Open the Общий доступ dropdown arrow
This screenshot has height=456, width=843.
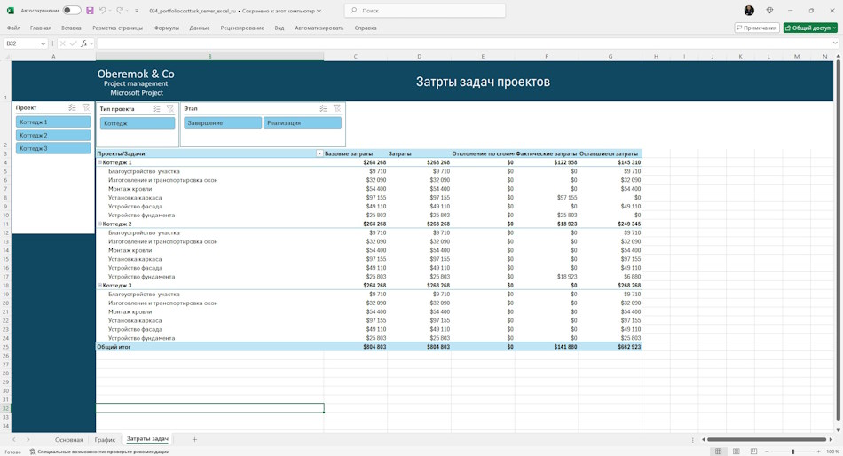834,28
